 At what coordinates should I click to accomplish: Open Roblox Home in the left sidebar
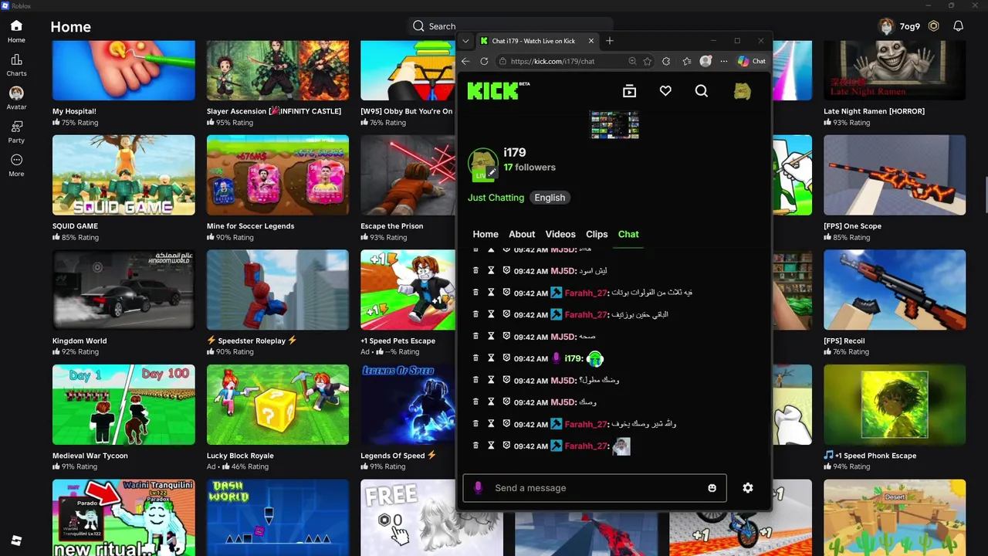tap(16, 32)
